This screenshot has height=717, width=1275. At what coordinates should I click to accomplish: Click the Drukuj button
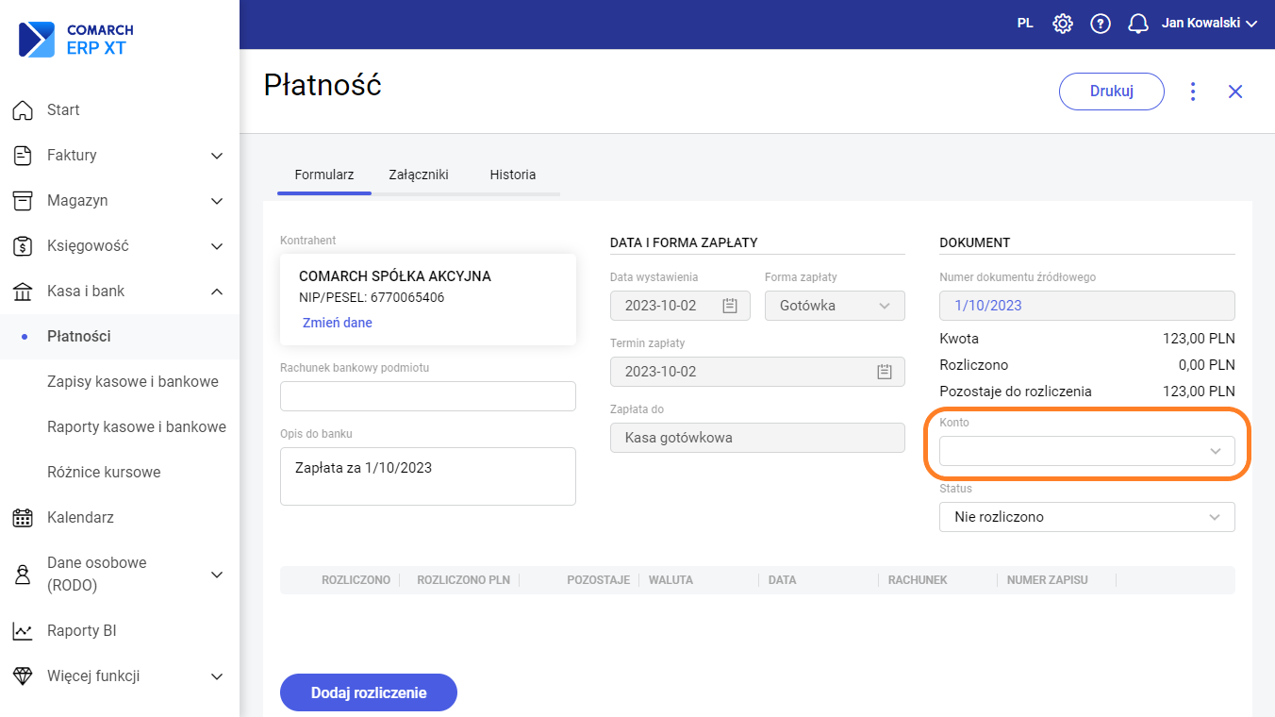(x=1111, y=92)
